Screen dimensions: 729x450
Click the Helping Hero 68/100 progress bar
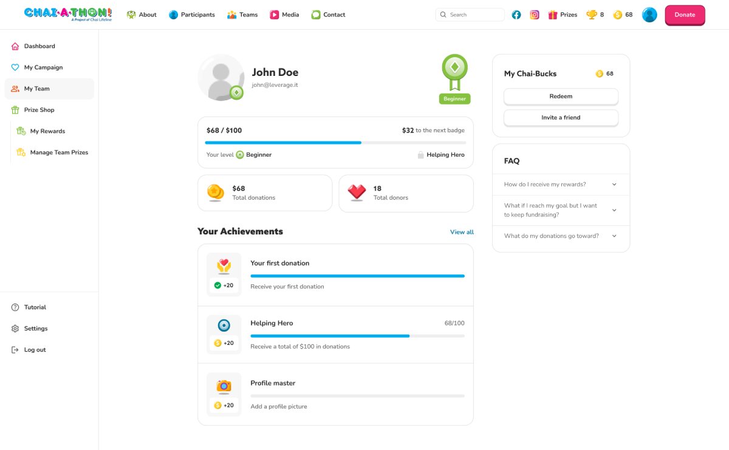pyautogui.click(x=357, y=336)
